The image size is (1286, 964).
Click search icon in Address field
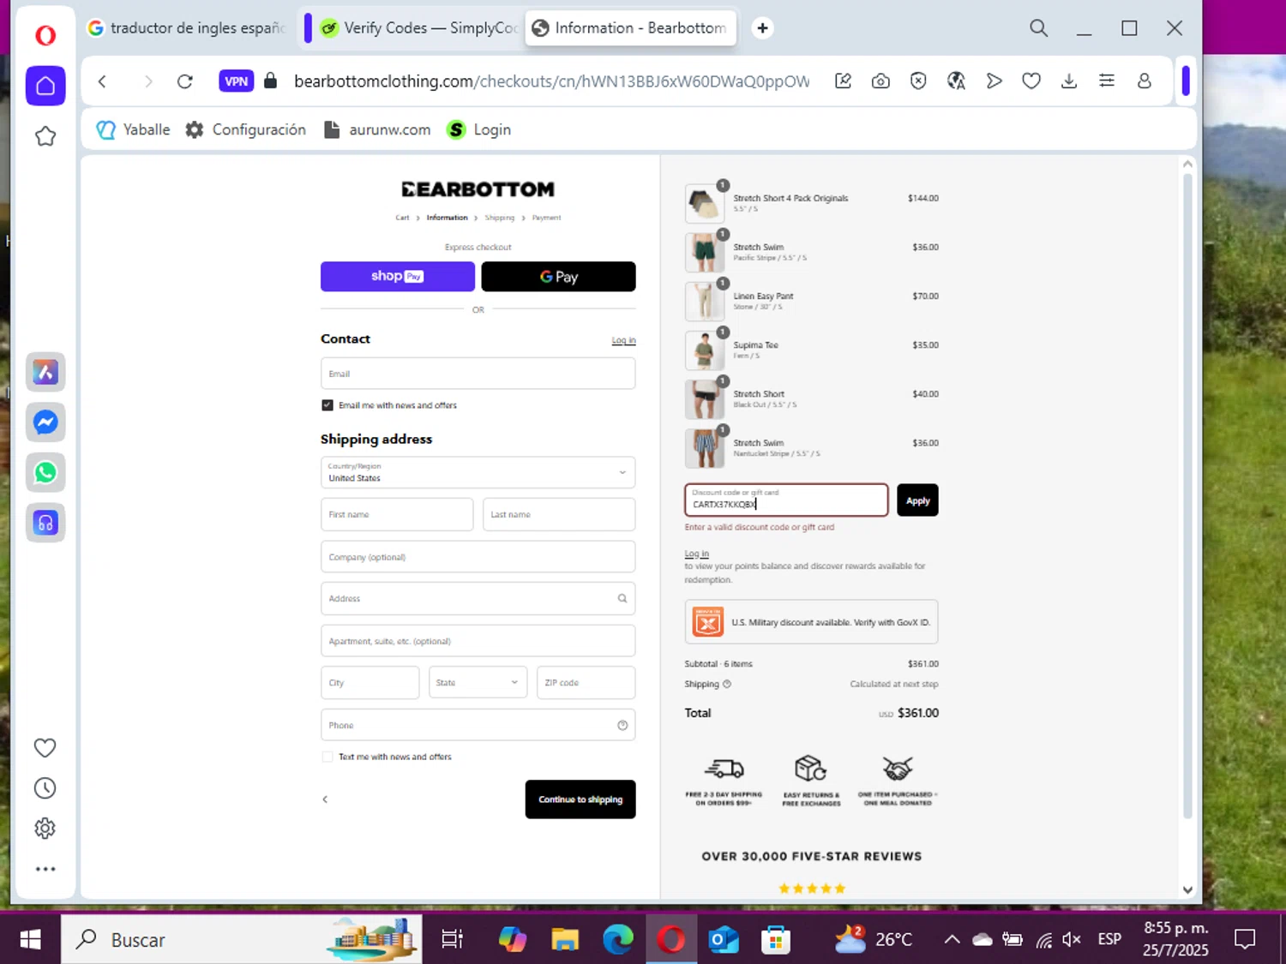622,599
